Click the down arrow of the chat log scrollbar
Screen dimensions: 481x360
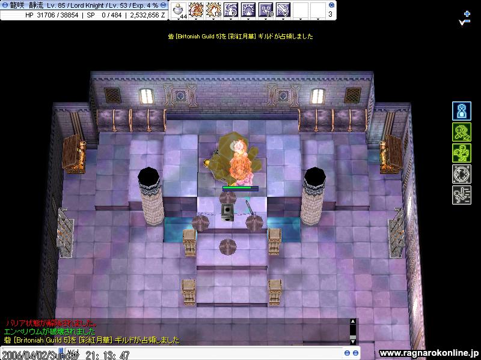[x=353, y=341]
